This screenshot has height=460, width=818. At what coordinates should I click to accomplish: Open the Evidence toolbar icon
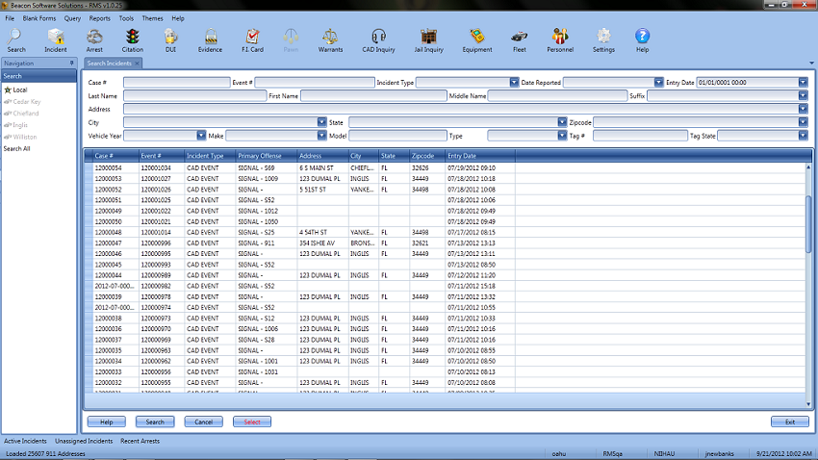[x=210, y=38]
